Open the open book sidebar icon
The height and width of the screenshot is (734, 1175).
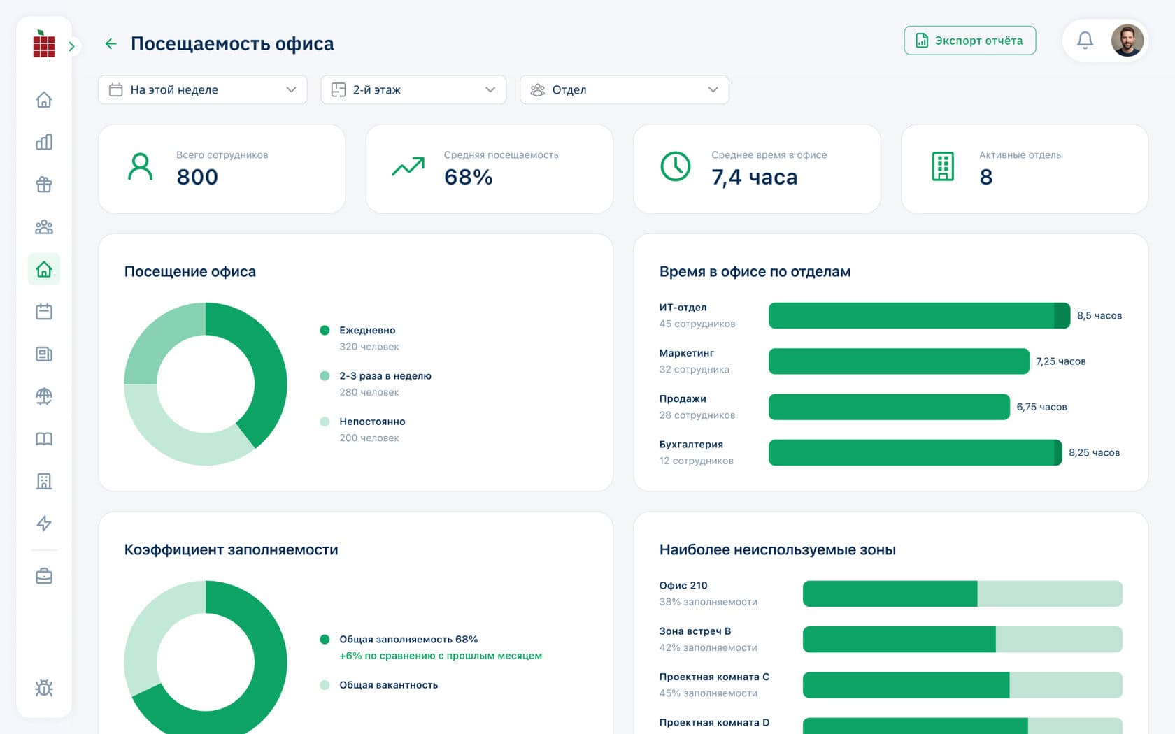click(x=44, y=439)
